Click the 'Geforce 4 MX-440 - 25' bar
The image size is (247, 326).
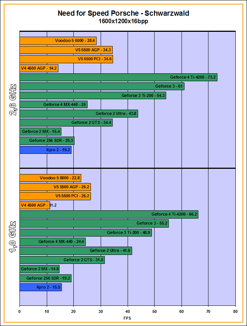[x=53, y=104]
